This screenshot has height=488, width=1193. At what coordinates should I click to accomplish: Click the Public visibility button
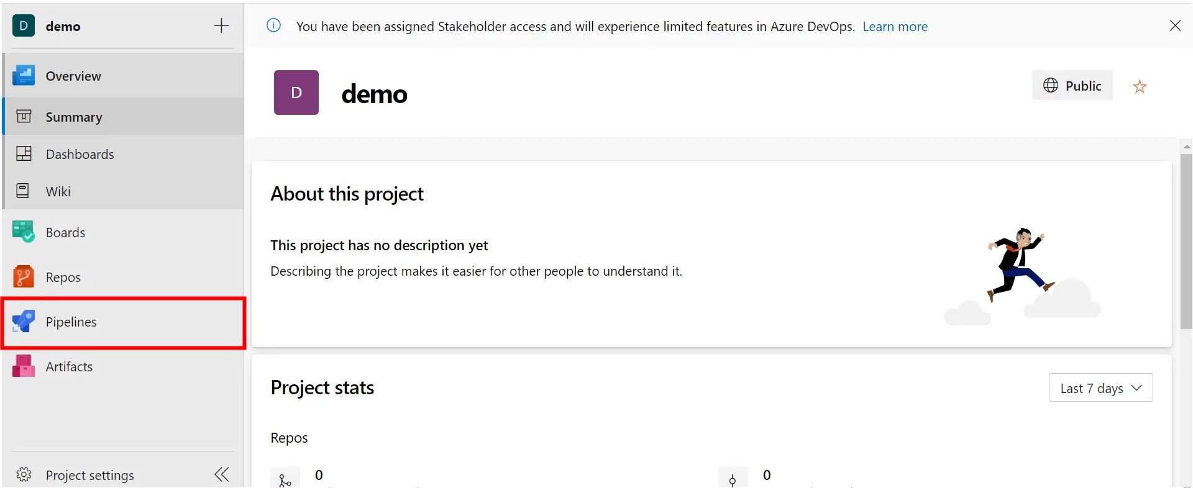[x=1072, y=85]
